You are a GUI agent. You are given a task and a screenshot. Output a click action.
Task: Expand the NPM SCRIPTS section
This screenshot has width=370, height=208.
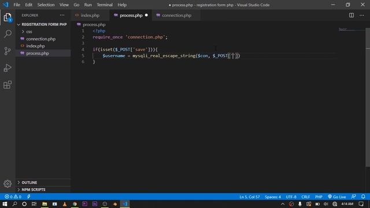[x=43, y=190]
